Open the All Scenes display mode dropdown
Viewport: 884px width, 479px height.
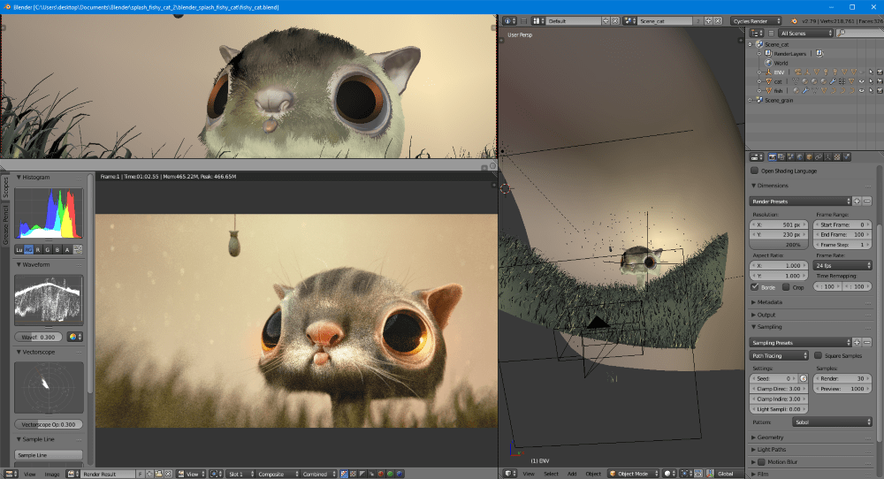click(806, 34)
